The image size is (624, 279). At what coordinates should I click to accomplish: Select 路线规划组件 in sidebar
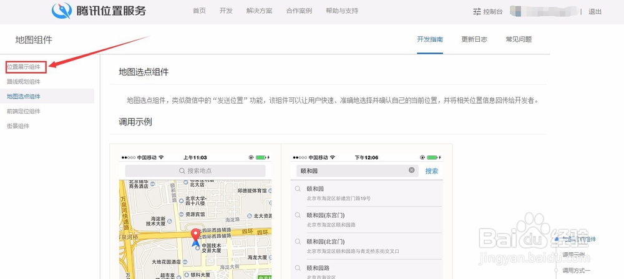pyautogui.click(x=24, y=82)
